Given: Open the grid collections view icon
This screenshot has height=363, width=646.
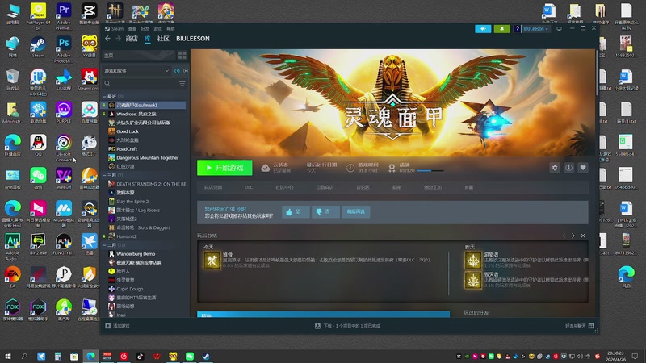Looking at the screenshot, I should [x=182, y=55].
